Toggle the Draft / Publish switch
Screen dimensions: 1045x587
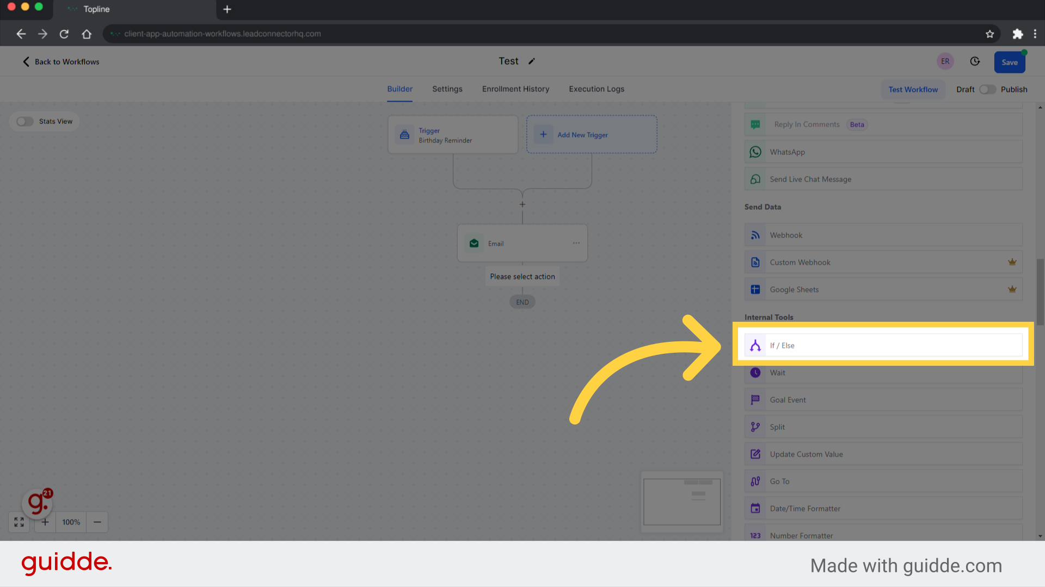coord(987,90)
